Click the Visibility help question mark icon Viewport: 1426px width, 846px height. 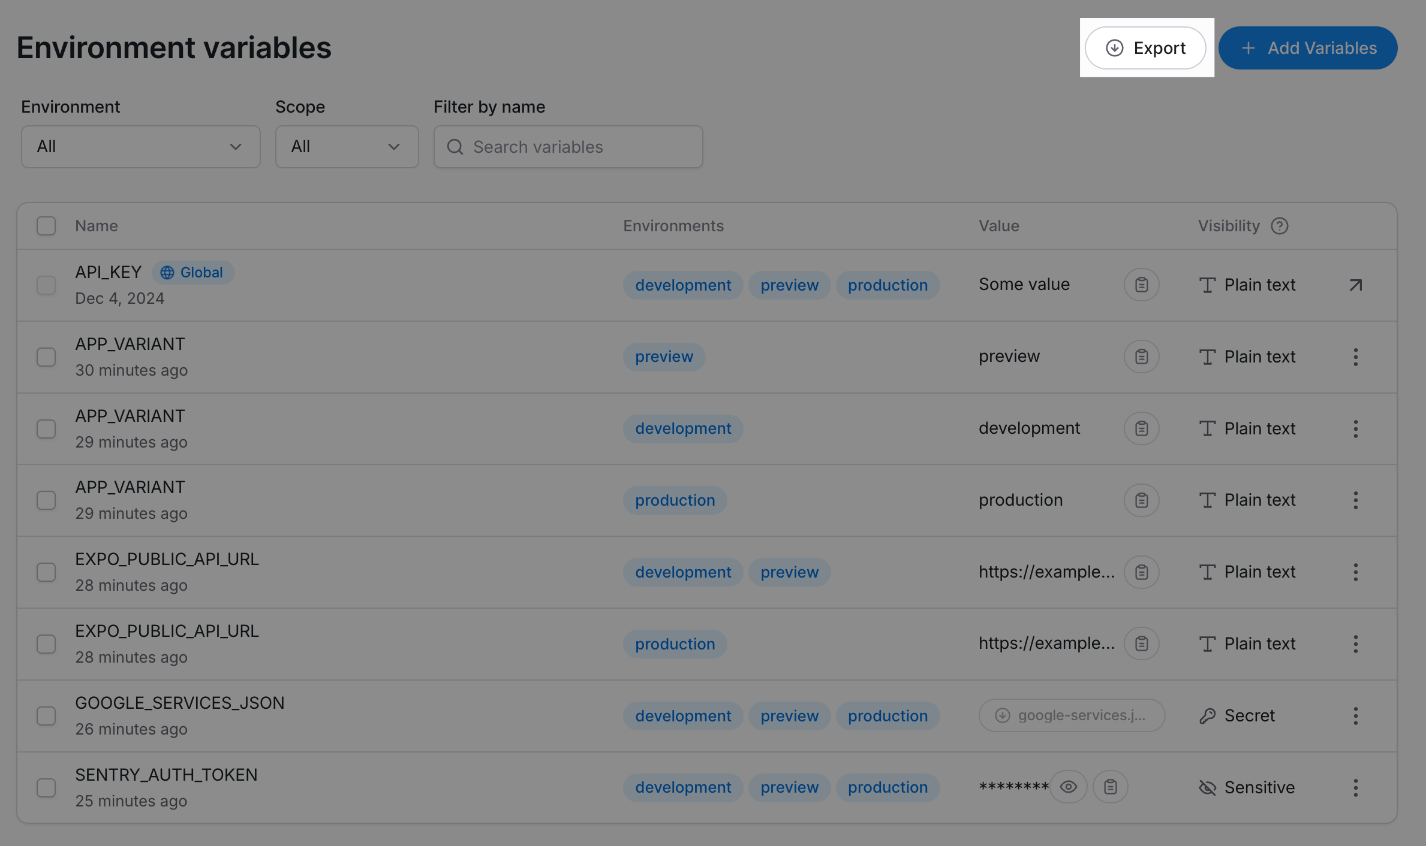coord(1279,226)
